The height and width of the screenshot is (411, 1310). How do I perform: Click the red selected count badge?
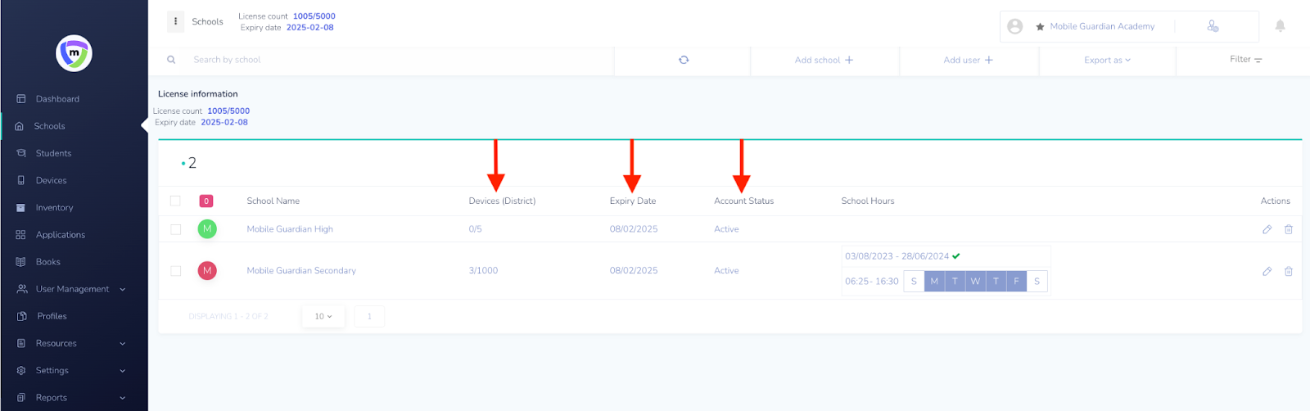click(x=206, y=201)
